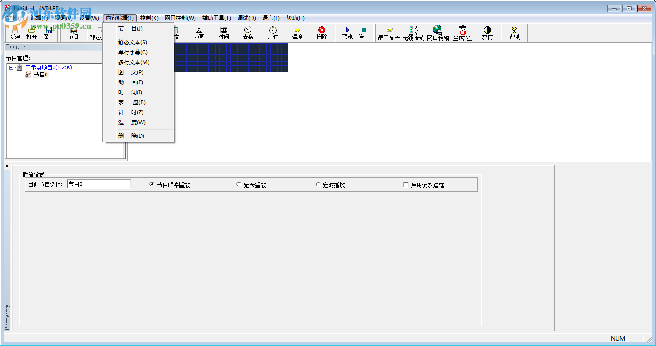Open the 辅助工具(T) menu
Image resolution: width=656 pixels, height=346 pixels.
[x=216, y=18]
